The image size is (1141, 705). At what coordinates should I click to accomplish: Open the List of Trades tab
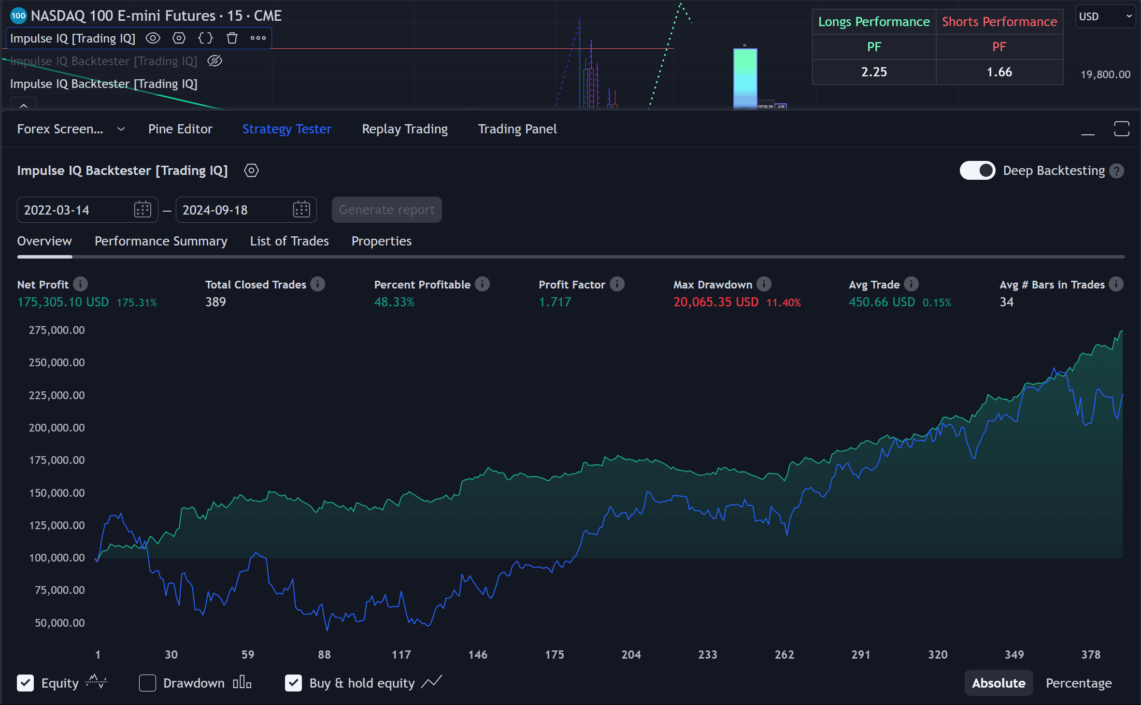pyautogui.click(x=289, y=241)
